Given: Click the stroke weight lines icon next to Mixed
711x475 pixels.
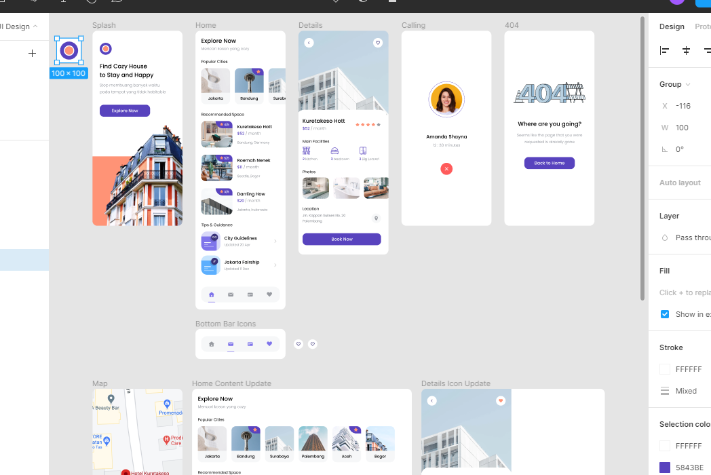Looking at the screenshot, I should pos(665,391).
